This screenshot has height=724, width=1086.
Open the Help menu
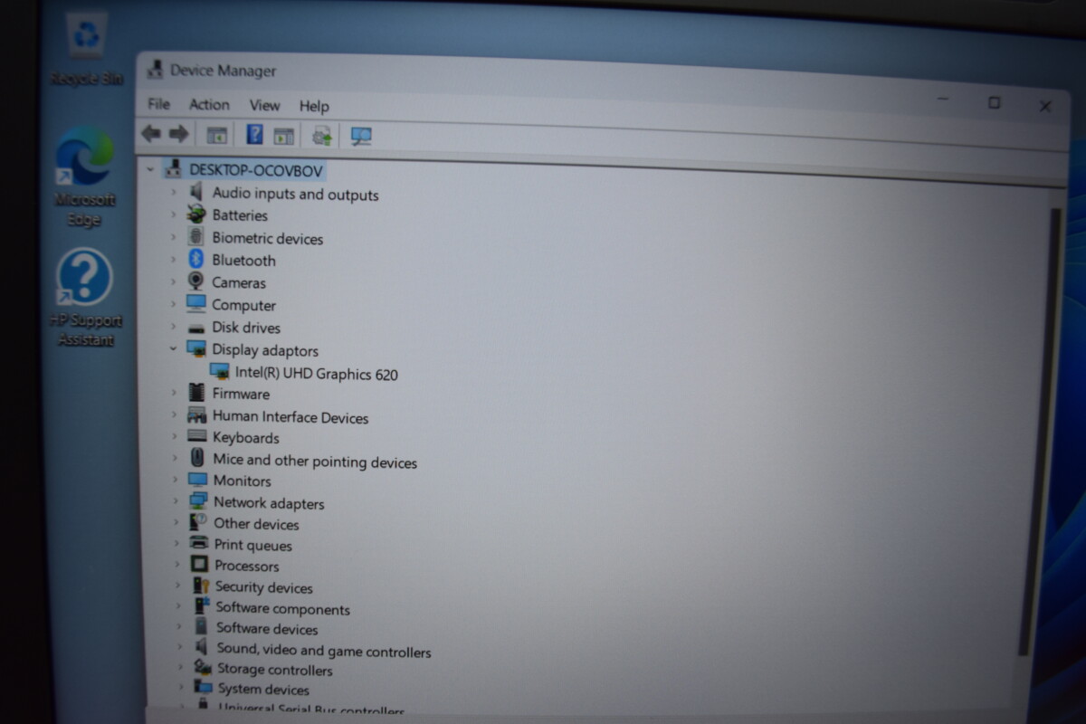(314, 107)
